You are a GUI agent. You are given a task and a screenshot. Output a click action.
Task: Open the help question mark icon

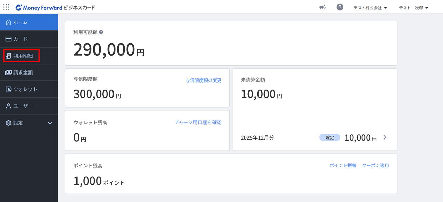click(x=340, y=7)
